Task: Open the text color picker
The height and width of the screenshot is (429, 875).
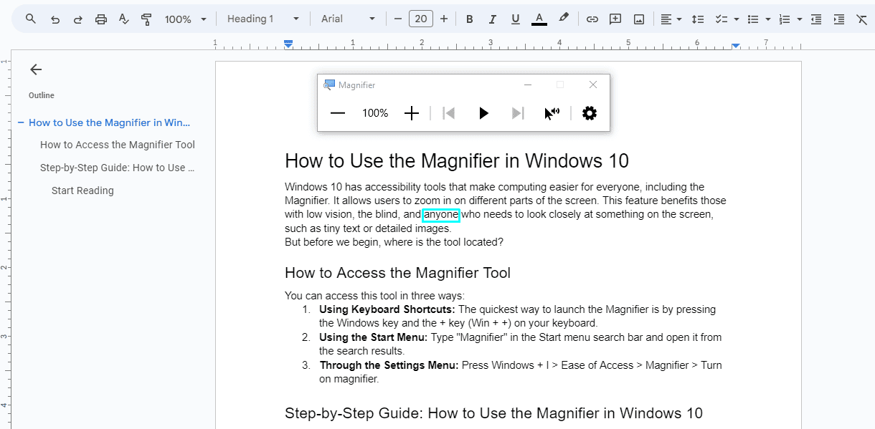Action: point(539,19)
